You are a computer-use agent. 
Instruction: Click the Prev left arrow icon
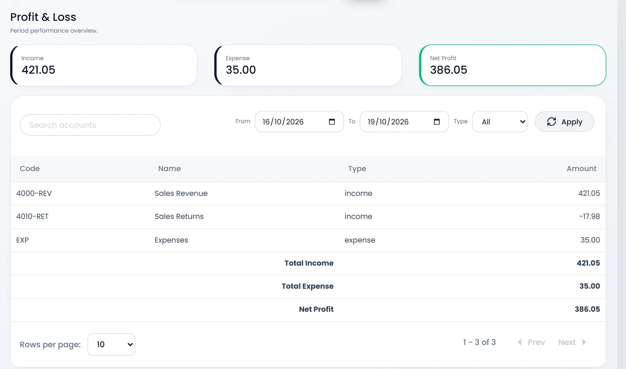(x=520, y=342)
